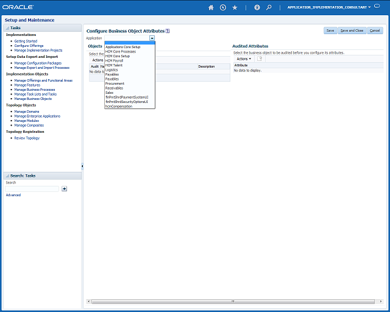
Task: Click the Search magnifier icon in header
Action: [x=269, y=7]
